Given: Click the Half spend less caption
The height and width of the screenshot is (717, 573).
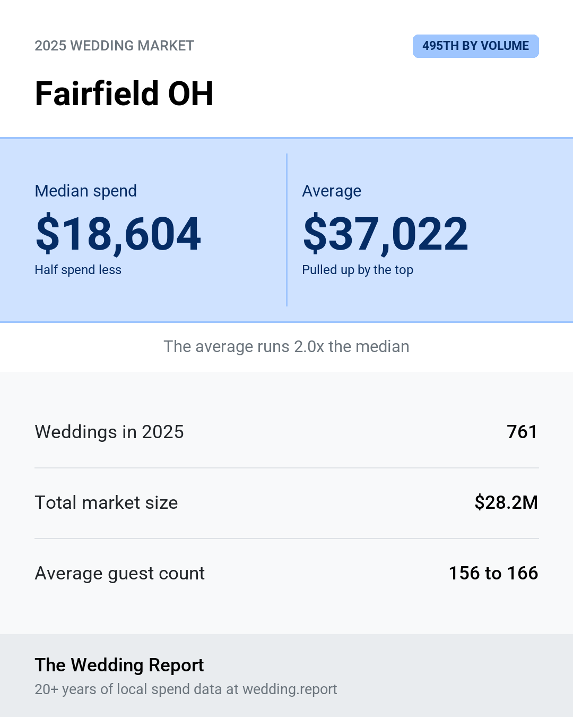Looking at the screenshot, I should tap(78, 270).
